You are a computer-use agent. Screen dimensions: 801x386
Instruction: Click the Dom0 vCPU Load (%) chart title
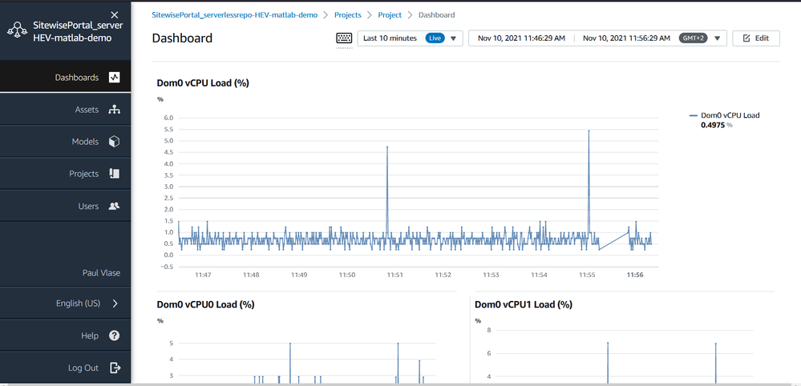(x=203, y=83)
